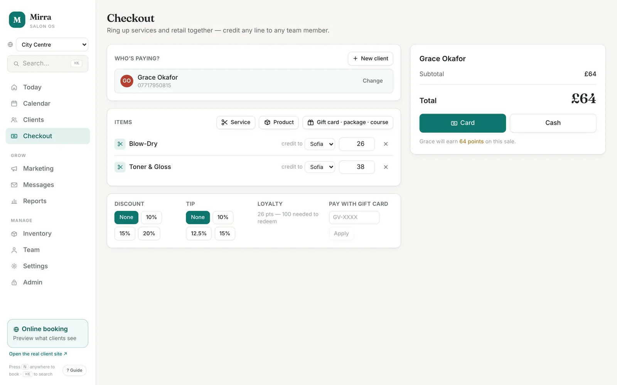Click the Admin lock icon
This screenshot has height=385, width=617.
click(x=14, y=282)
